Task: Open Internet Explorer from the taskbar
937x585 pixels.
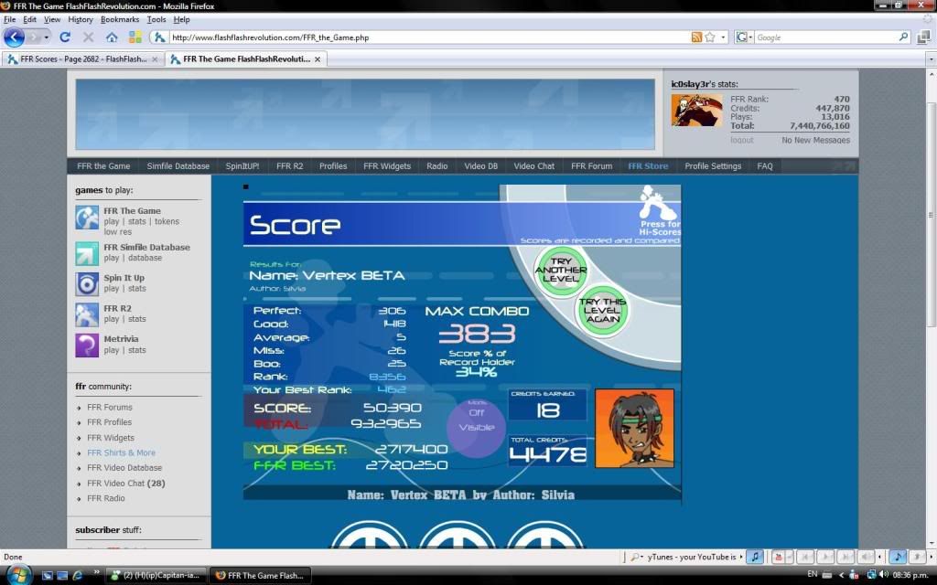Action: coord(77,575)
